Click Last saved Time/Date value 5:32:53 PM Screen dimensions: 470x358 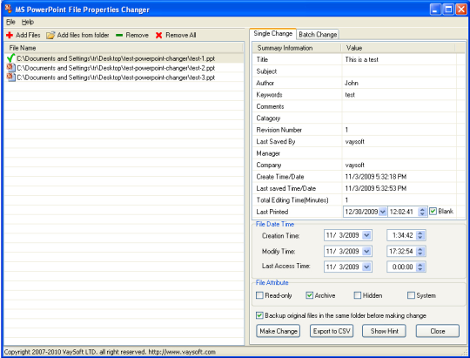pyautogui.click(x=376, y=188)
